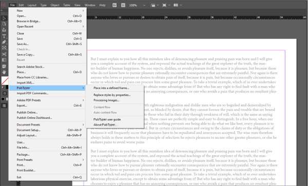Open the Object menu
This screenshot has width=308, height=186.
pyautogui.click(x=55, y=5)
